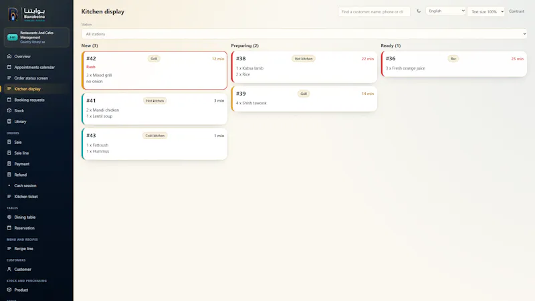Click "1 x Hummus" item text
The height and width of the screenshot is (301, 535).
[x=98, y=151]
